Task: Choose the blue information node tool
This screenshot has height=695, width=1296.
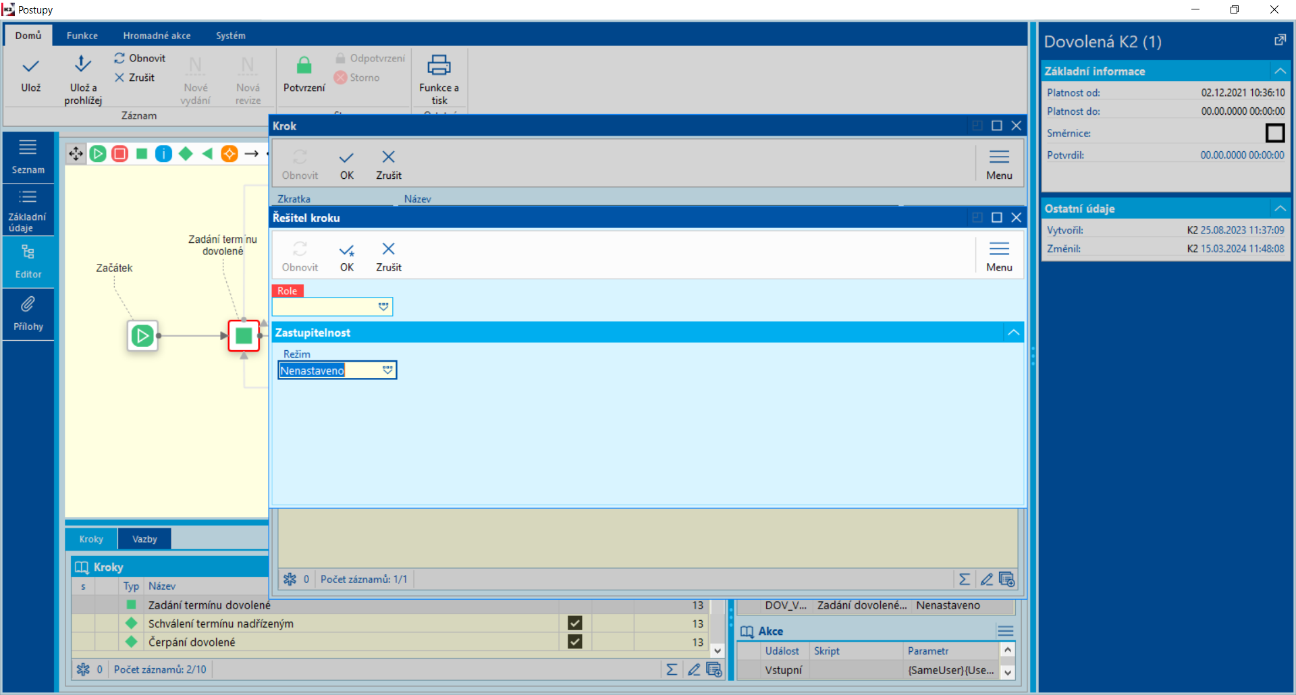Action: click(163, 154)
